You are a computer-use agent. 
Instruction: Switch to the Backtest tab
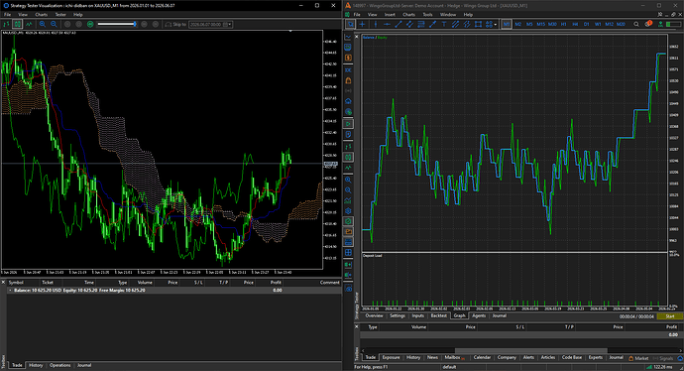pyautogui.click(x=439, y=315)
